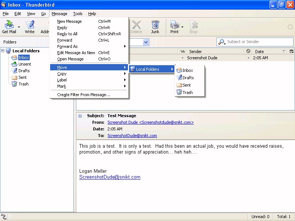Click Local Folders in the Move submenu
This screenshot has width=295, height=221.
[x=152, y=69]
